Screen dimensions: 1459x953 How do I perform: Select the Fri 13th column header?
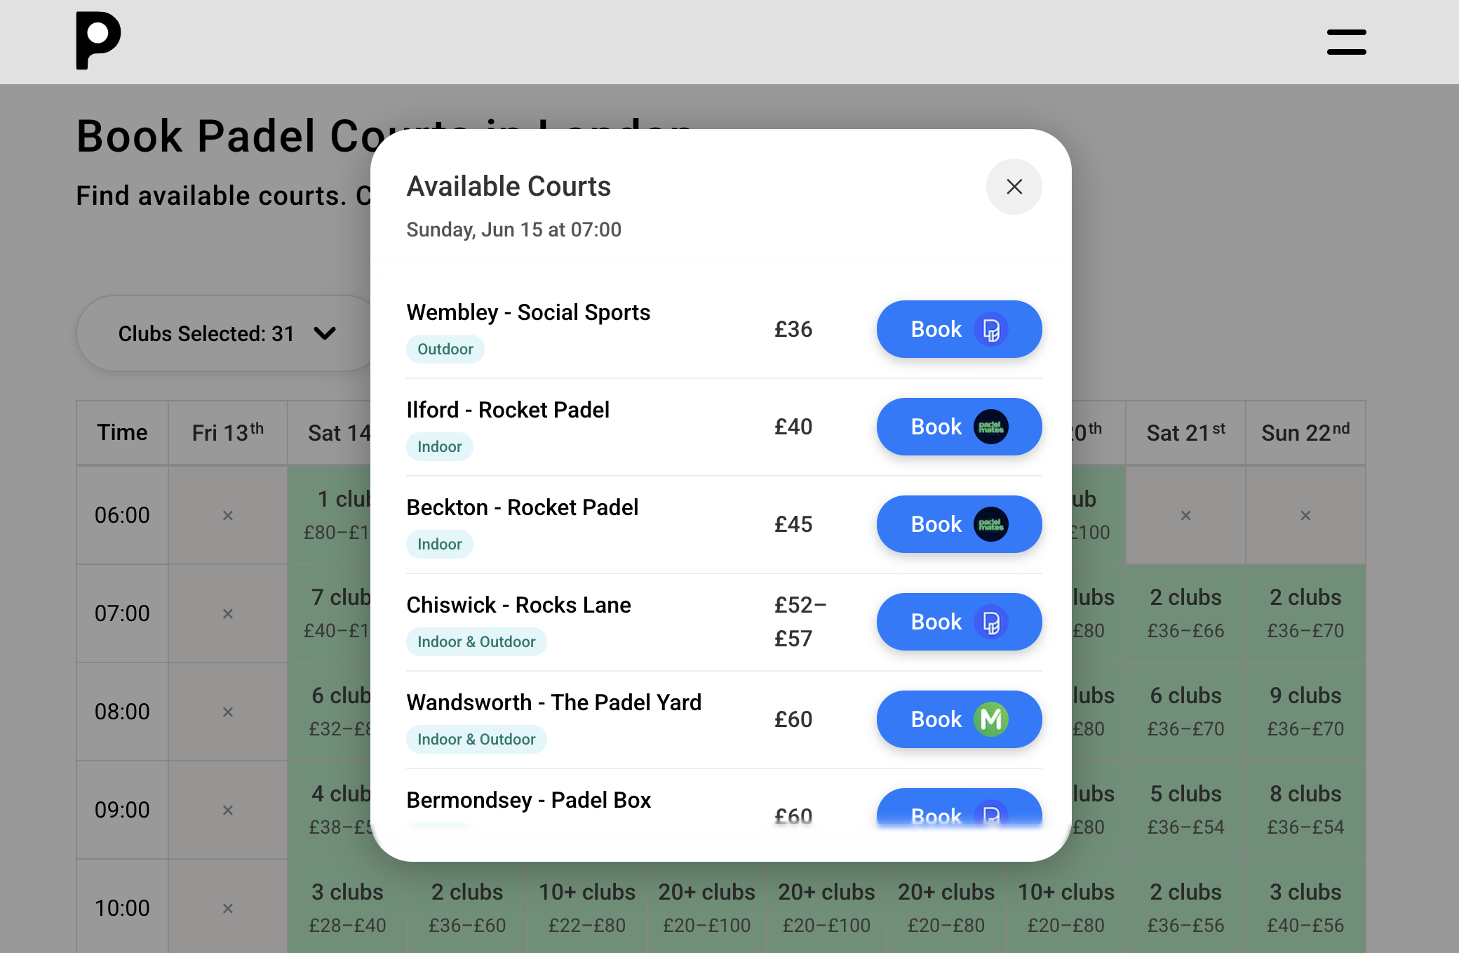228,432
